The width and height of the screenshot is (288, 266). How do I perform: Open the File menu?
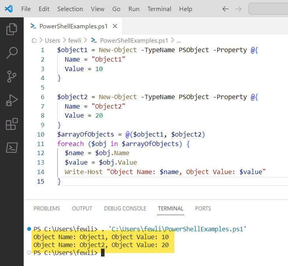point(26,9)
